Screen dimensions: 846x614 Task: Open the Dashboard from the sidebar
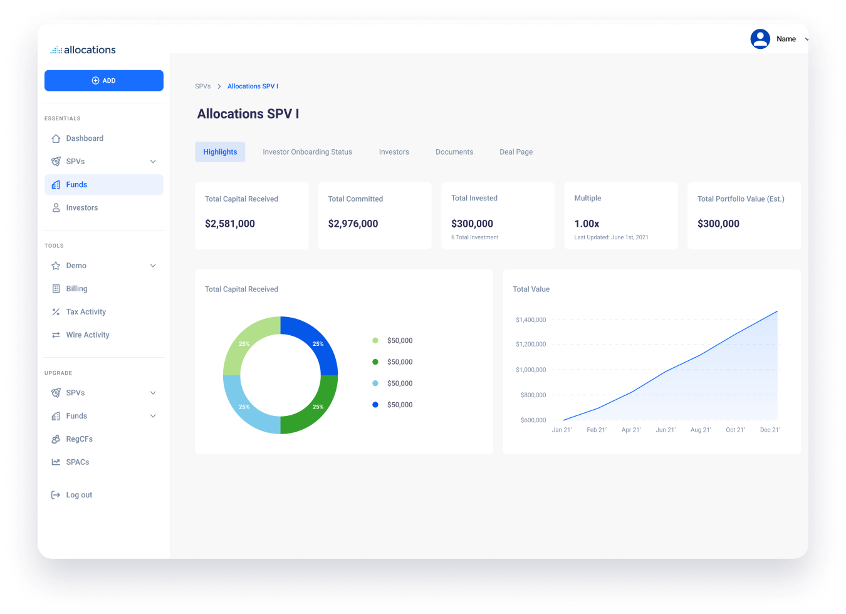pos(85,138)
